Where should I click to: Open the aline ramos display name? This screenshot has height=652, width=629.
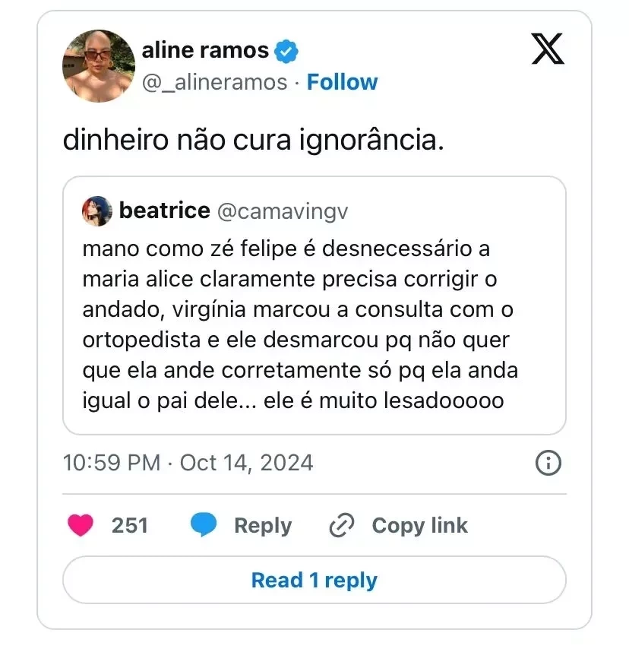click(205, 51)
